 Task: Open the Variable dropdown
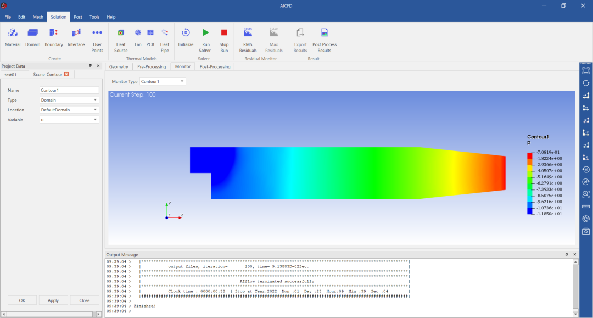69,120
